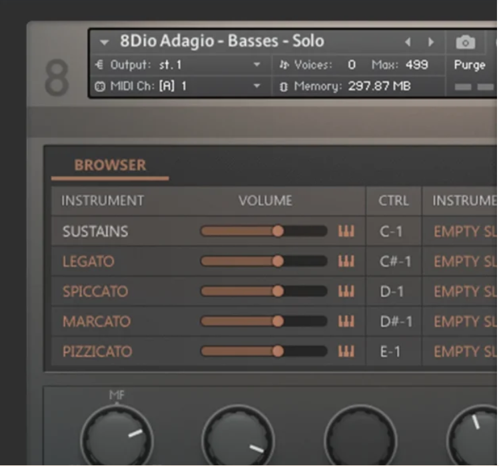Click EMPTY SLOT beside the C#-1 cell
Viewport: 499px width, 466px height.
pyautogui.click(x=465, y=262)
